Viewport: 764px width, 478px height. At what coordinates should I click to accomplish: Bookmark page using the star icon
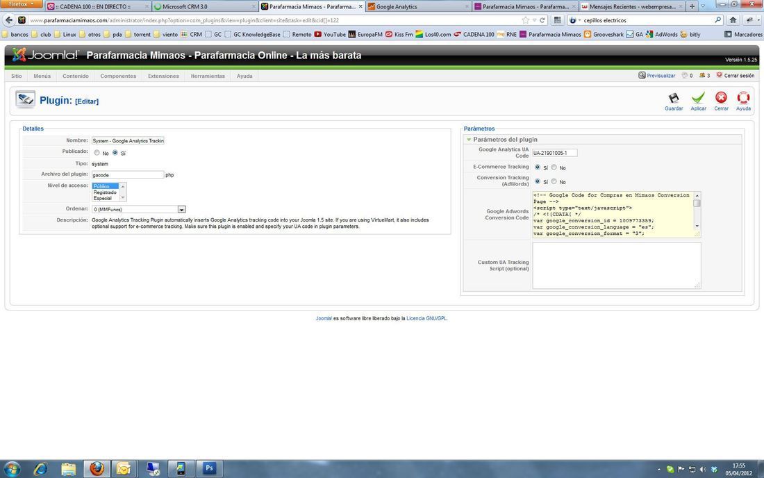point(525,20)
